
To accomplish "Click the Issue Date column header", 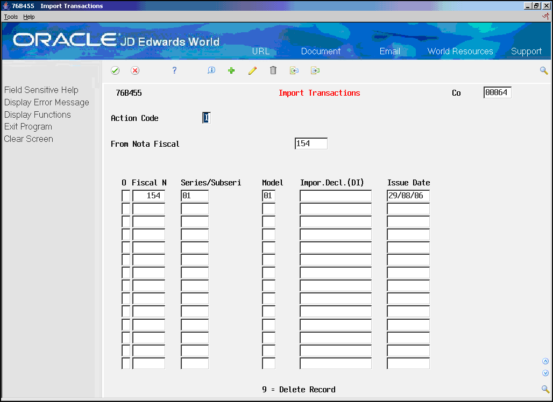I will 408,183.
